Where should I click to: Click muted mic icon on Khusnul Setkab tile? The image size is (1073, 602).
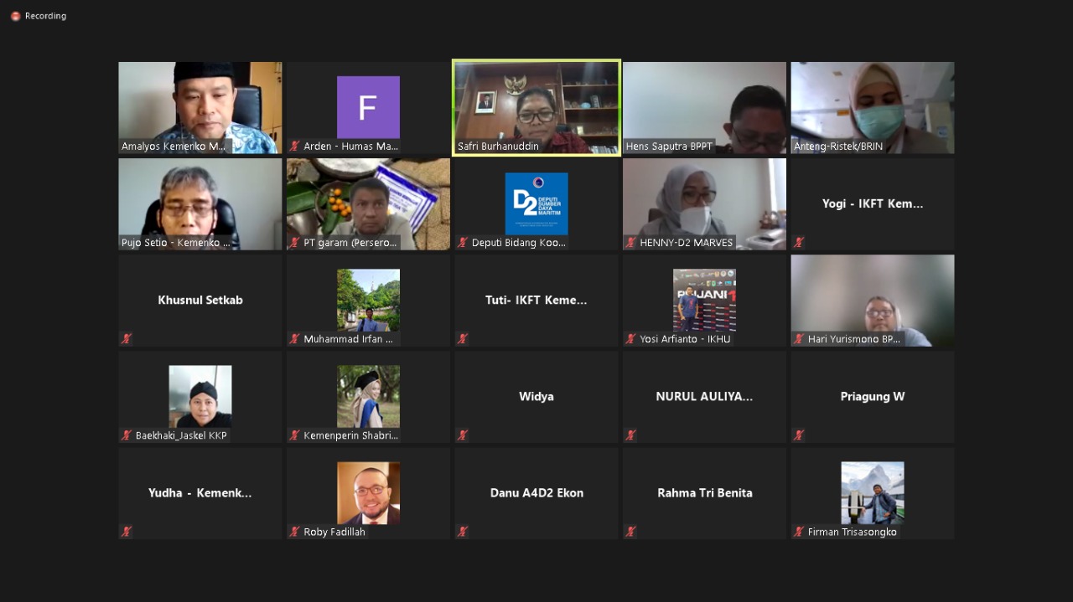tap(127, 339)
